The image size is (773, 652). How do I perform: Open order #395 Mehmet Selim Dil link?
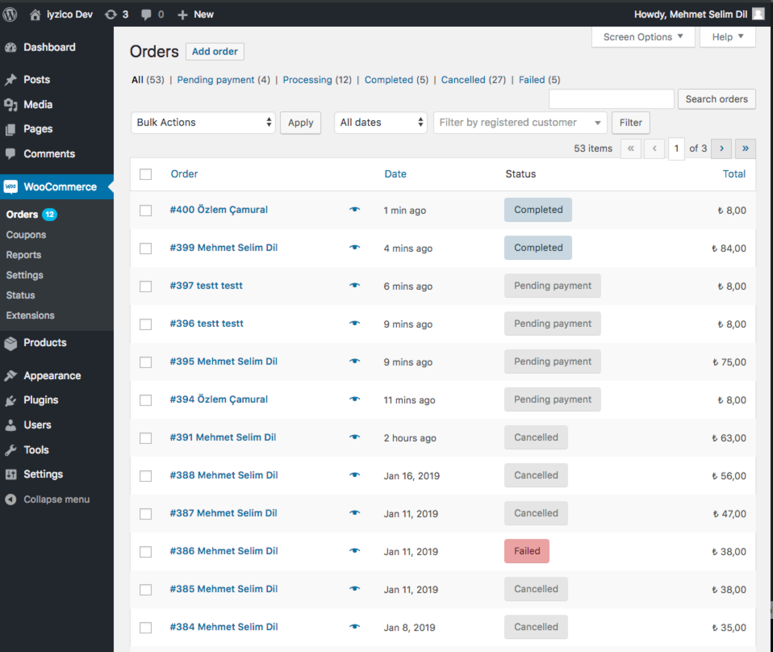coord(223,361)
